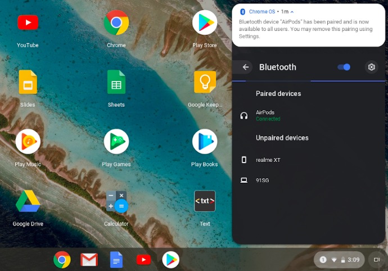Click Chrome icon in the shelf
The width and height of the screenshot is (388, 271).
coord(62,260)
